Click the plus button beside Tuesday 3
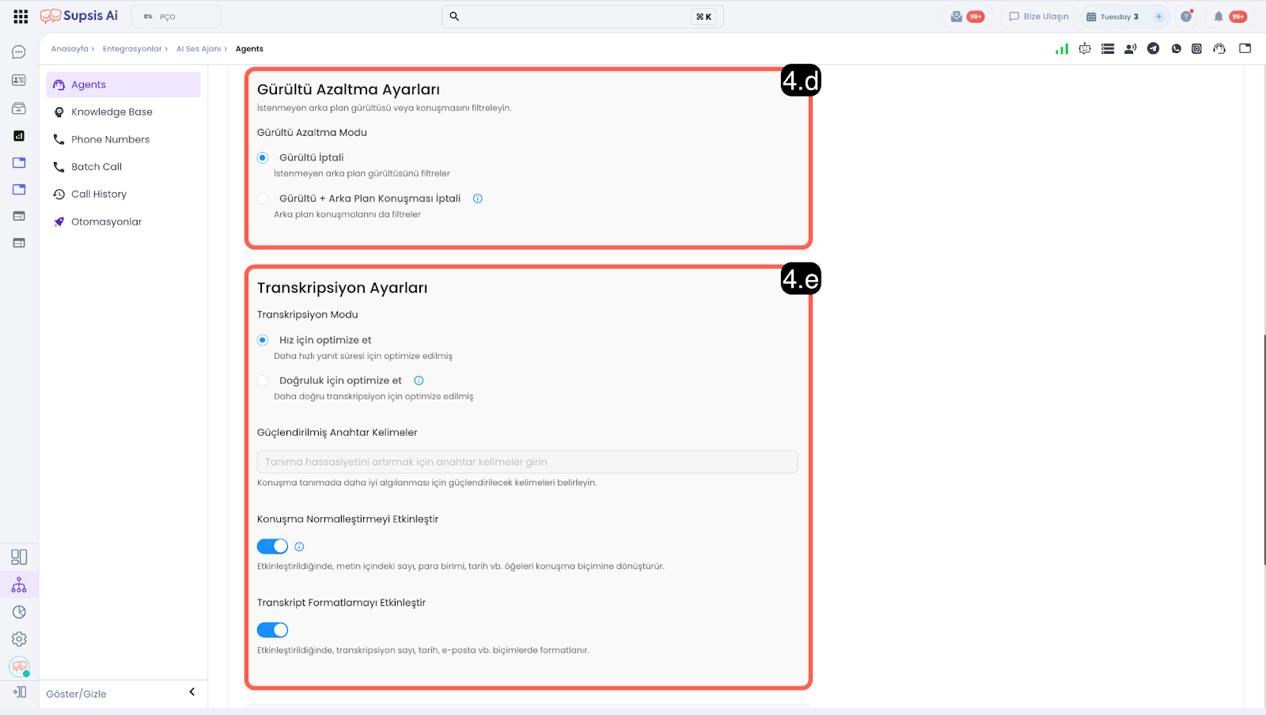The width and height of the screenshot is (1266, 715). 1158,17
